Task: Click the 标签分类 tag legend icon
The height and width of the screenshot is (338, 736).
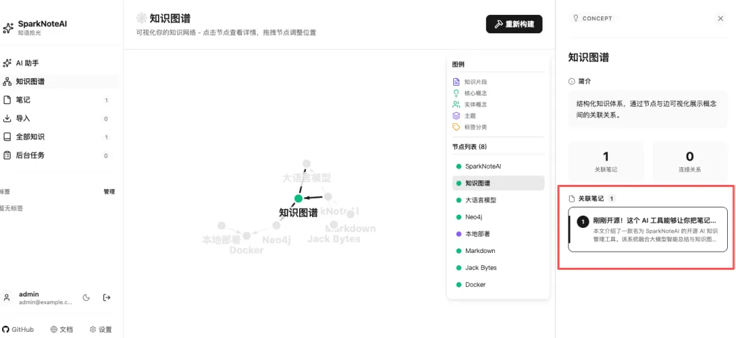Action: coord(456,127)
